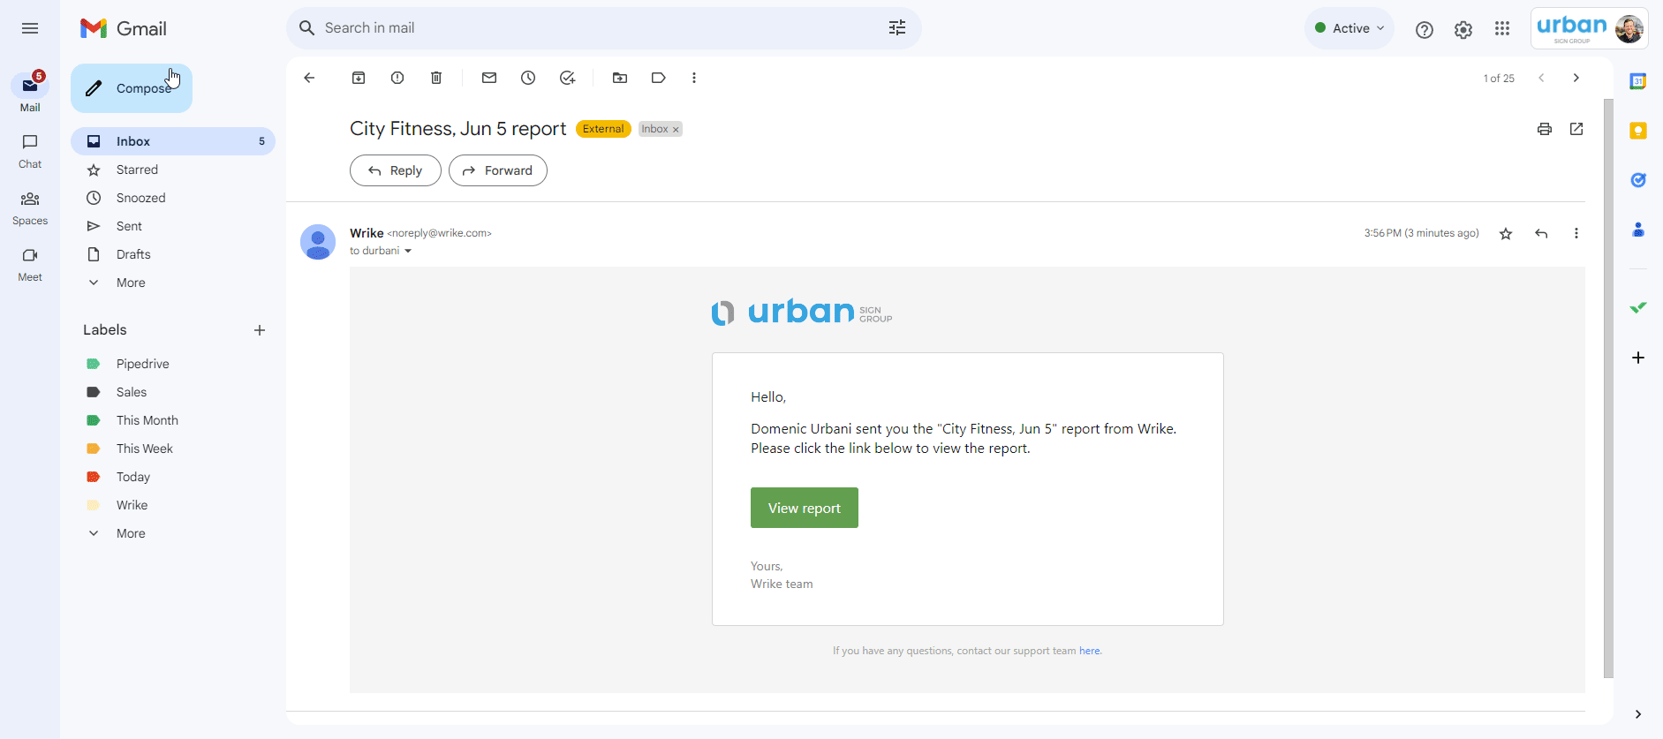Open Wrike add-on green checkmark
The image size is (1663, 739).
coord(1638,307)
